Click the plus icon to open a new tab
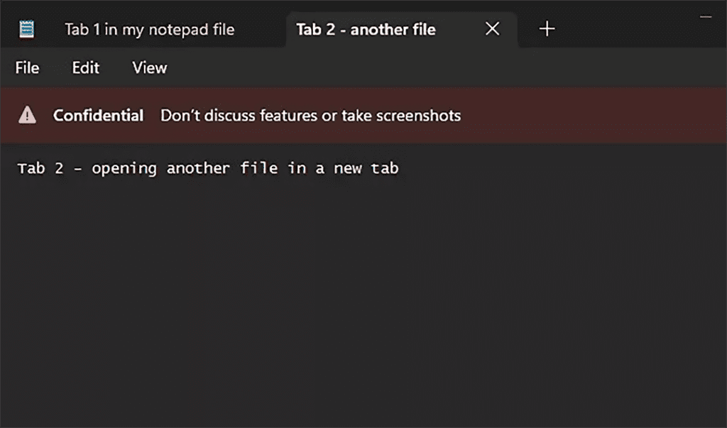 coord(547,28)
